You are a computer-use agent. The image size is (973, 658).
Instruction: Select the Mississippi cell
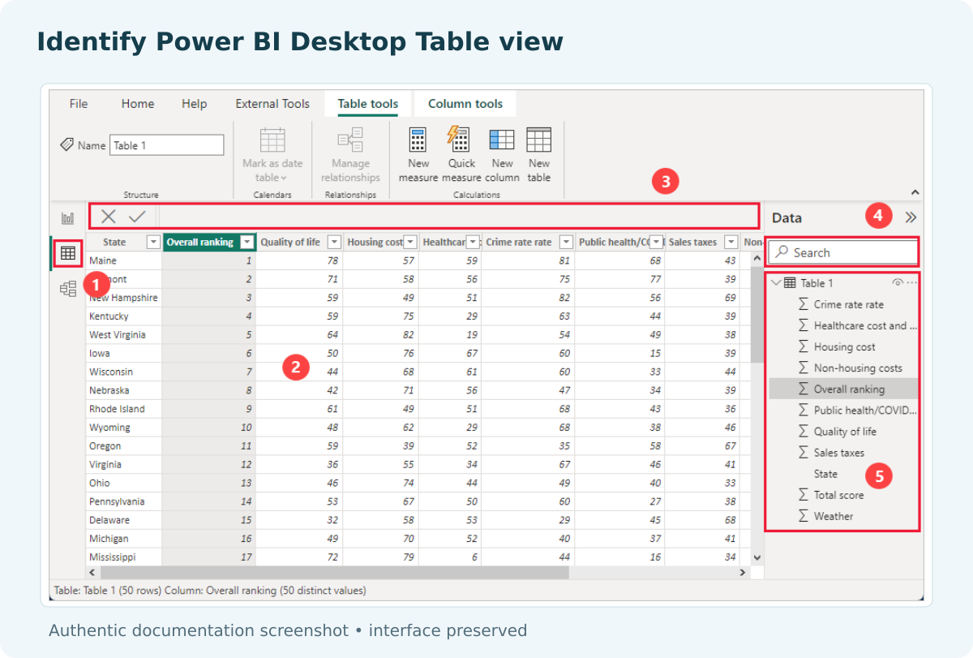click(x=124, y=557)
